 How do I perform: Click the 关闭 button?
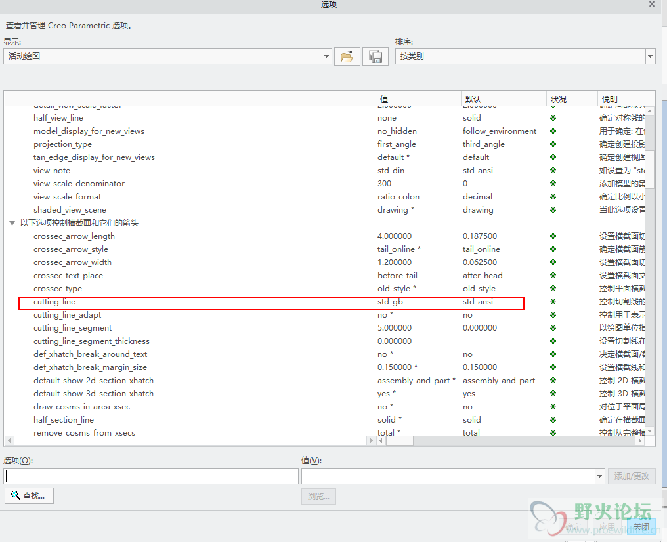pos(641,527)
